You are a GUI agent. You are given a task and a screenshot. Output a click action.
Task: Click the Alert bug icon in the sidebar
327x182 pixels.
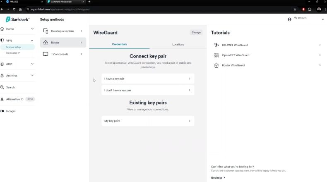(2, 64)
